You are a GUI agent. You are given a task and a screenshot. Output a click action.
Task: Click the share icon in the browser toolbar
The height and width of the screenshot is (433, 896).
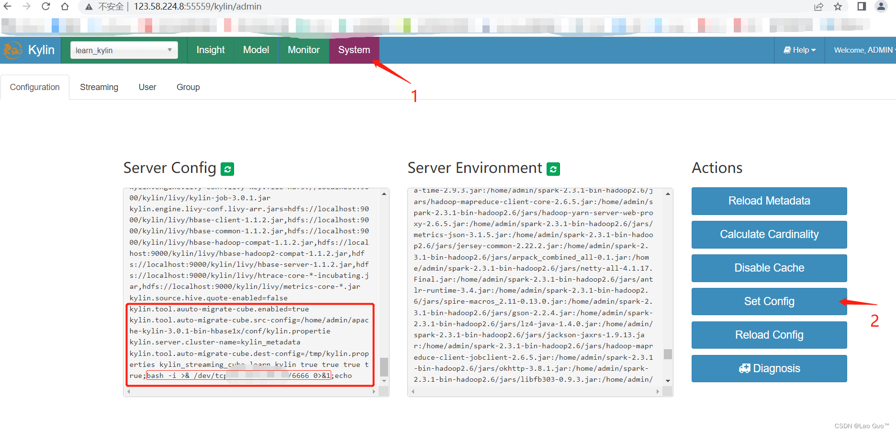(x=819, y=7)
